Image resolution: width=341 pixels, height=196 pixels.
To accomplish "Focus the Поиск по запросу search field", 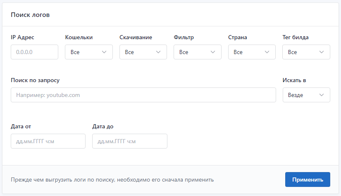I will (143, 95).
